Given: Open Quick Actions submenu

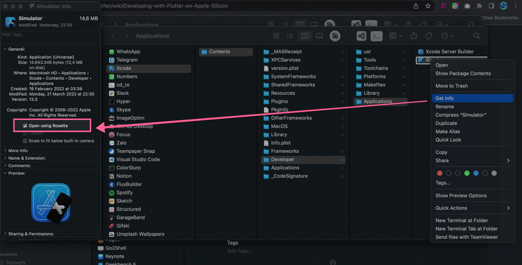Looking at the screenshot, I should (473, 208).
